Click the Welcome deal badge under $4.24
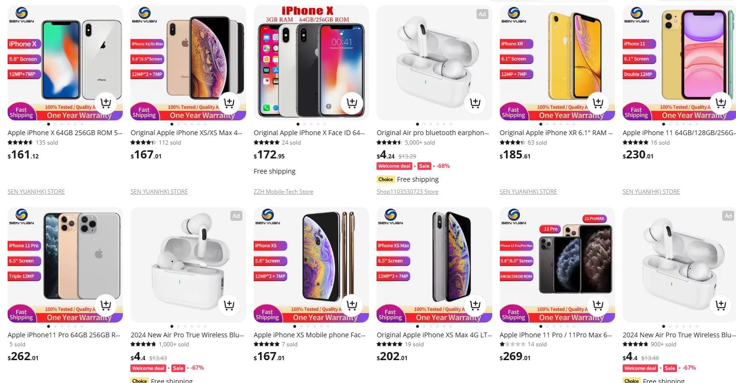This screenshot has height=383, width=736. coord(394,166)
